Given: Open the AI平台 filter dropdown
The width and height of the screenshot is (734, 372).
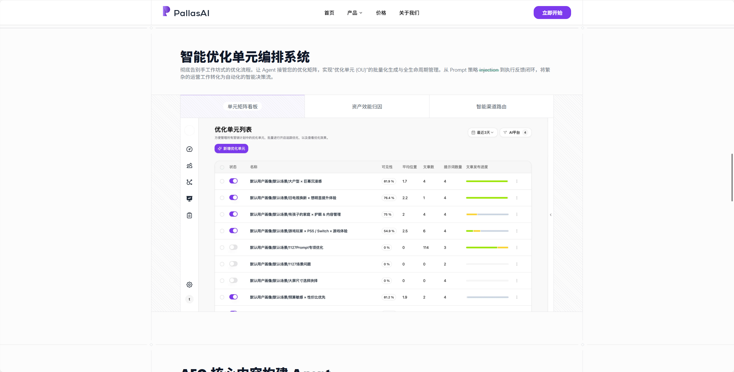Looking at the screenshot, I should tap(516, 132).
